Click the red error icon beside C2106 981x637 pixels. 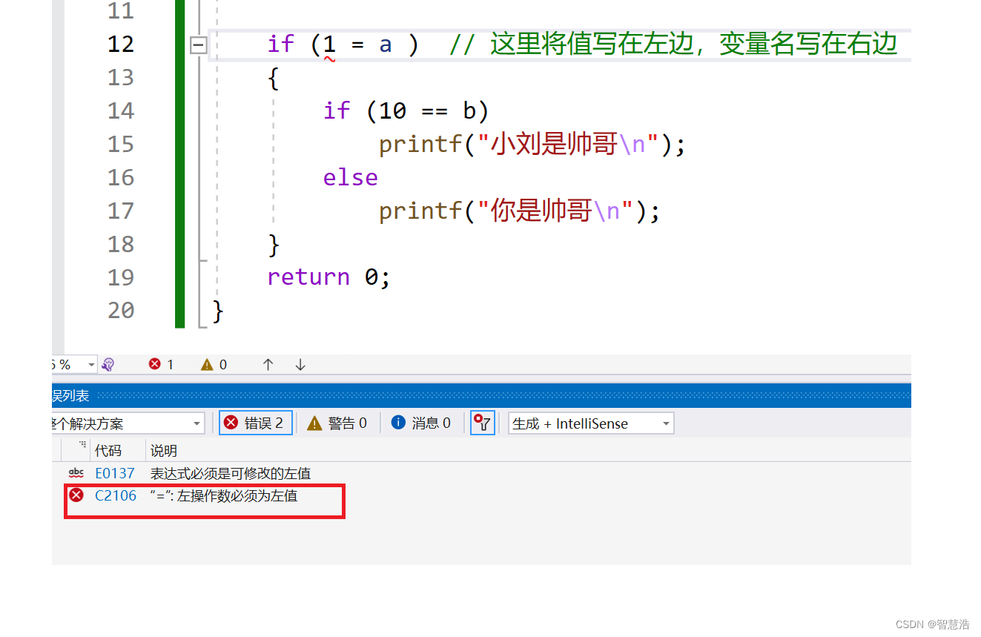pyautogui.click(x=76, y=495)
